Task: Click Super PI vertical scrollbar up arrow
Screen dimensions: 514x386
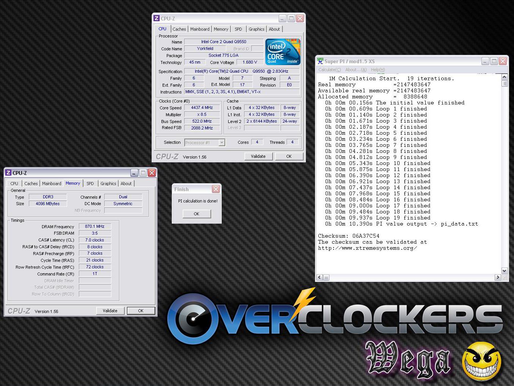Action: coord(504,77)
